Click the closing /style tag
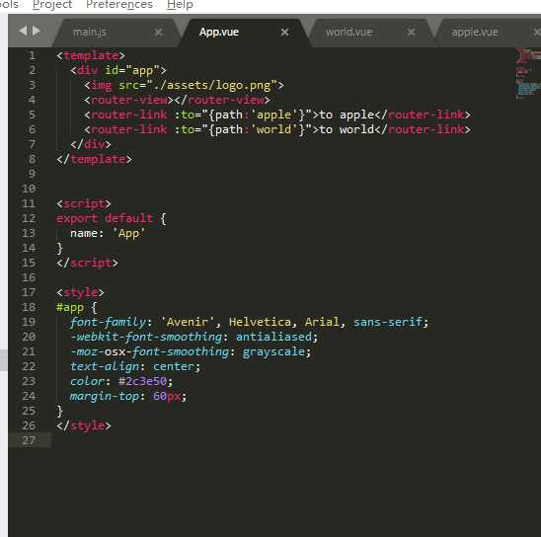541x537 pixels. [84, 425]
